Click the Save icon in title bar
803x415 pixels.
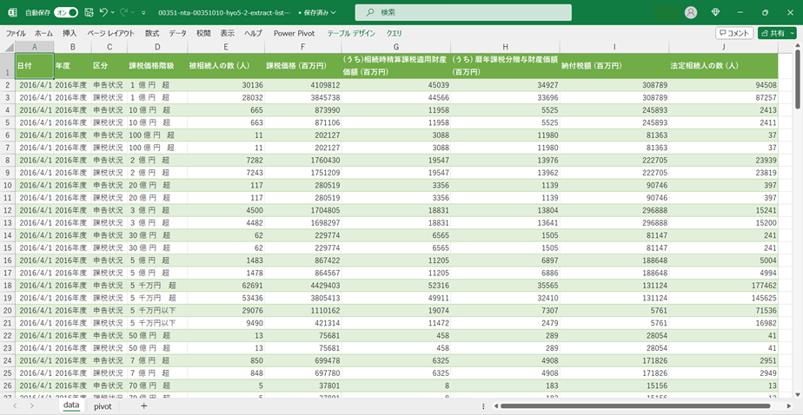coord(87,12)
